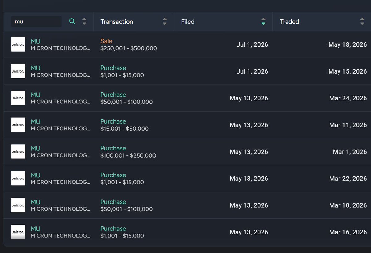This screenshot has height=253, width=371.
Task: Select "MICRON TECHNOLOG..." name in Mar 11 row
Action: 61,129
